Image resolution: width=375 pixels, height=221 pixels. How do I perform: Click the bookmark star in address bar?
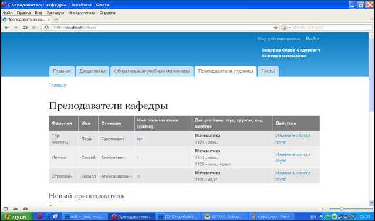pos(275,28)
